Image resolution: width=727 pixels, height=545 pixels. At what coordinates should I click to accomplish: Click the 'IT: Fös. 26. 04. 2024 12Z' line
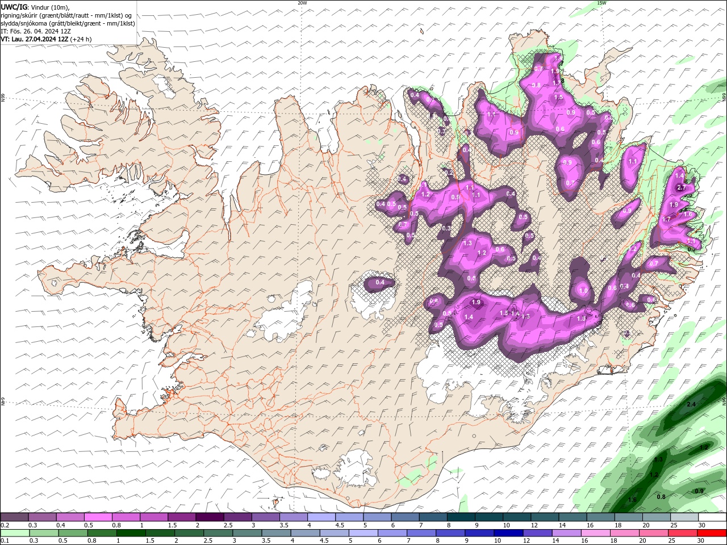click(x=36, y=31)
